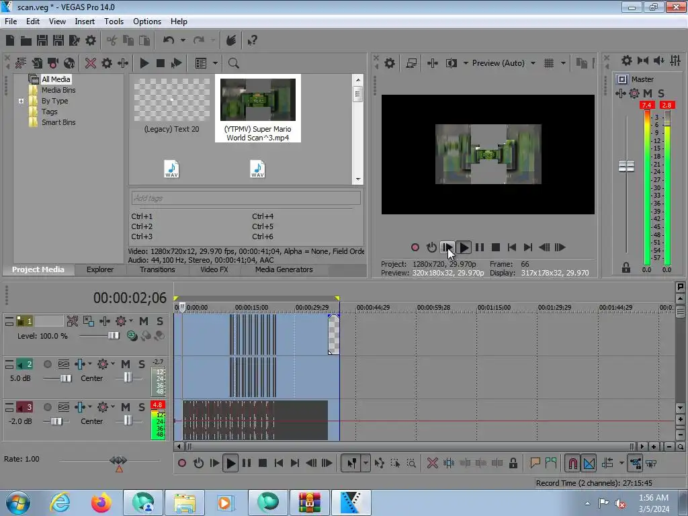Stop media preview in Project Media toolbar
The image size is (688, 516).
point(160,63)
